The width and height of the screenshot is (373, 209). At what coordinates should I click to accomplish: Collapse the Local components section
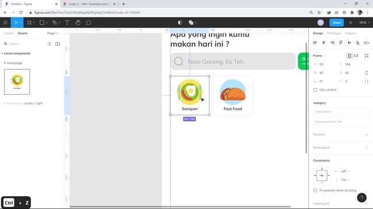tap(2, 53)
